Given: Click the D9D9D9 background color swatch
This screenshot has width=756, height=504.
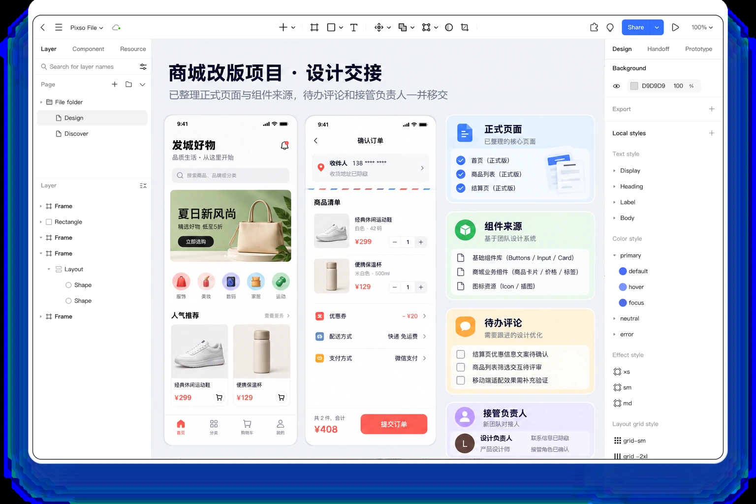Looking at the screenshot, I should pos(634,86).
